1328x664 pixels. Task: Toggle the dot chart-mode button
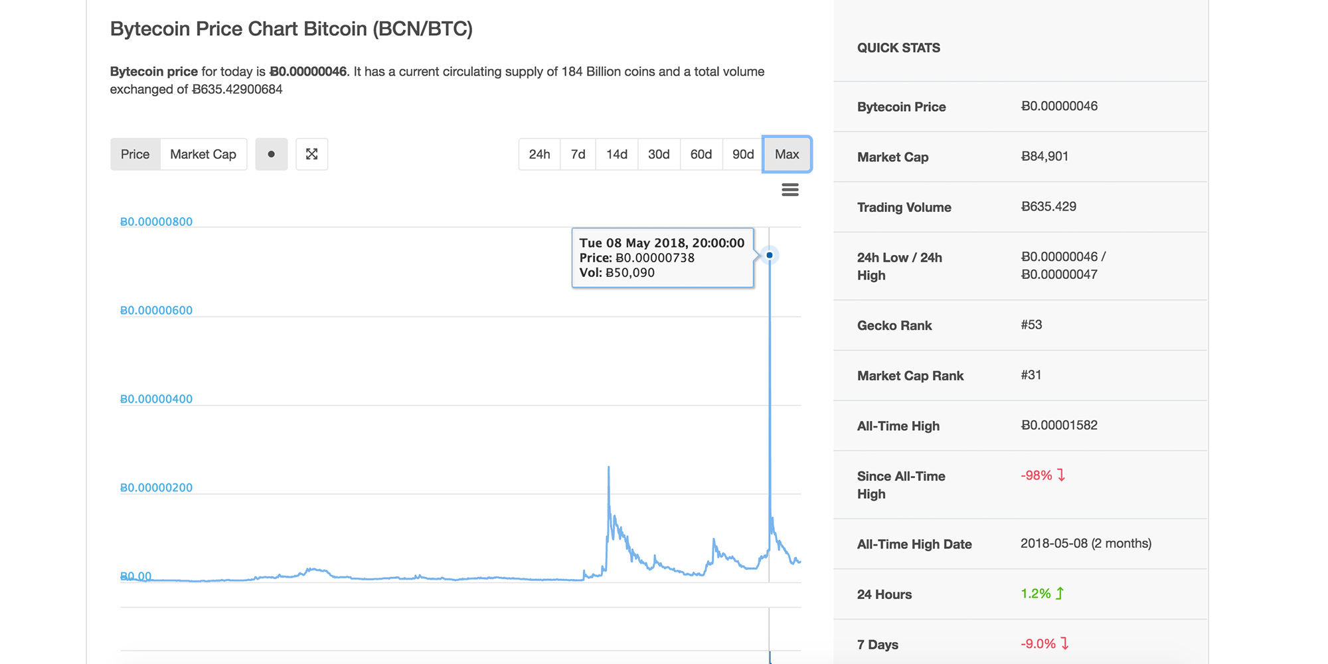(x=272, y=154)
